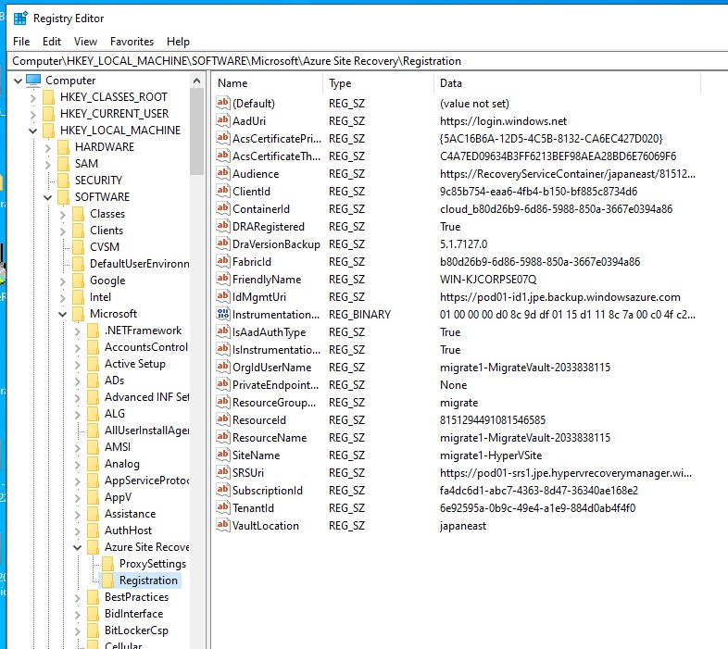The width and height of the screenshot is (728, 649).
Task: Click the FabricId string value icon
Action: [223, 261]
